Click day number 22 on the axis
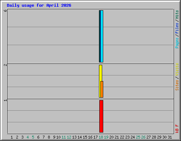The image size is (181, 141). [122, 137]
